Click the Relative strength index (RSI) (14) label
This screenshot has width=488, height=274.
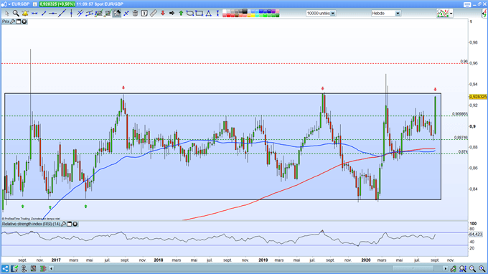coord(31,224)
